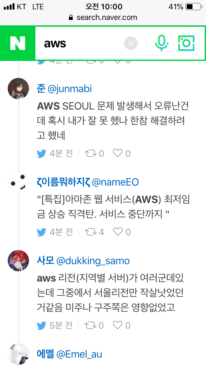206x366 pixels.
Task: Open ζ이름뭐하지ζ @nameEO username link
Action: (88, 182)
